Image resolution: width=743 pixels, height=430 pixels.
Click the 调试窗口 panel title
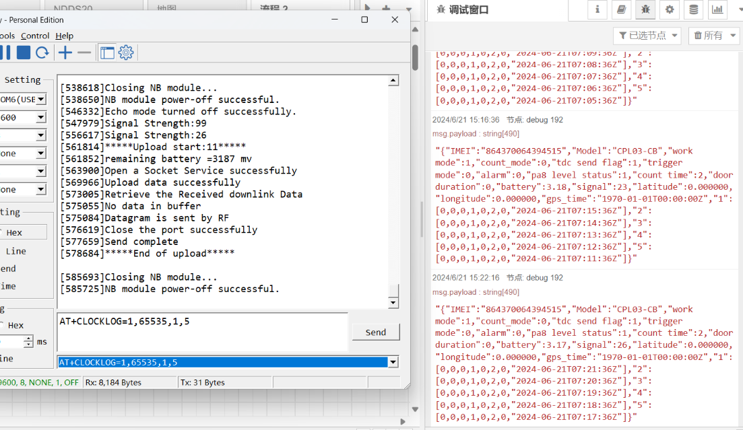(469, 9)
